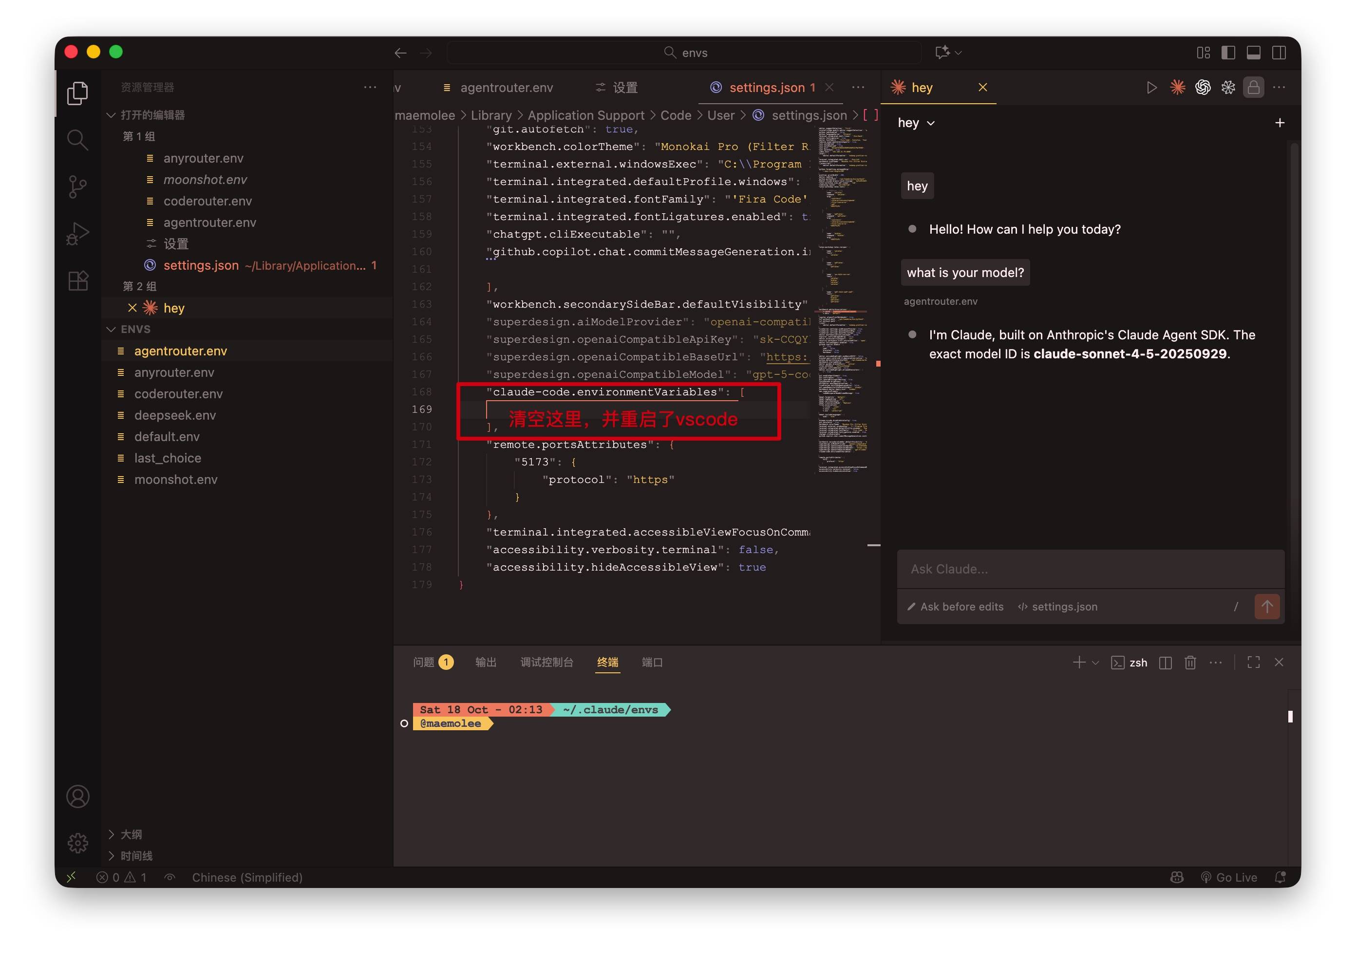Viewport: 1356px width, 961px height.
Task: Open Source Control view
Action: [x=77, y=187]
